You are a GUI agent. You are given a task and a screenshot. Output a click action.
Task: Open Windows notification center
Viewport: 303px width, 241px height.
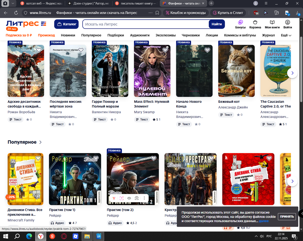294,236
